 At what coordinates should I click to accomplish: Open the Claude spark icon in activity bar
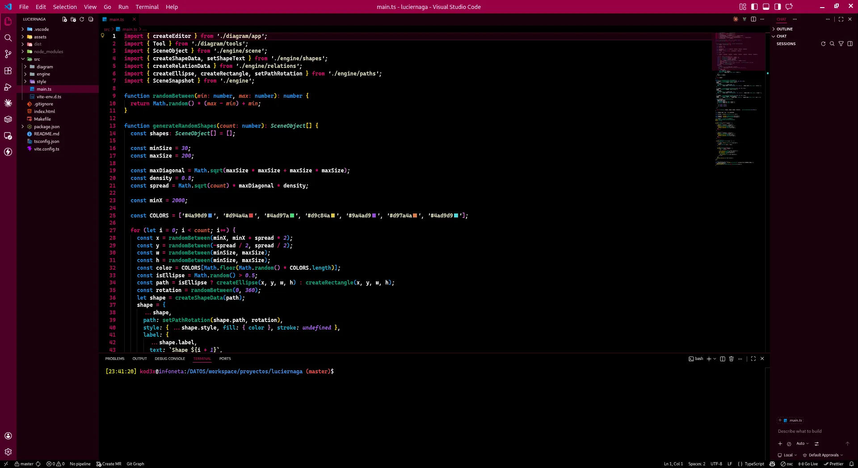click(8, 103)
